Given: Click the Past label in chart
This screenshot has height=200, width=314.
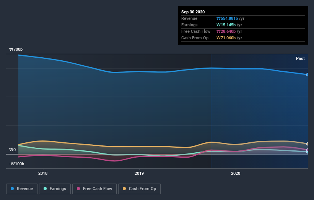Looking at the screenshot, I should coord(300,58).
